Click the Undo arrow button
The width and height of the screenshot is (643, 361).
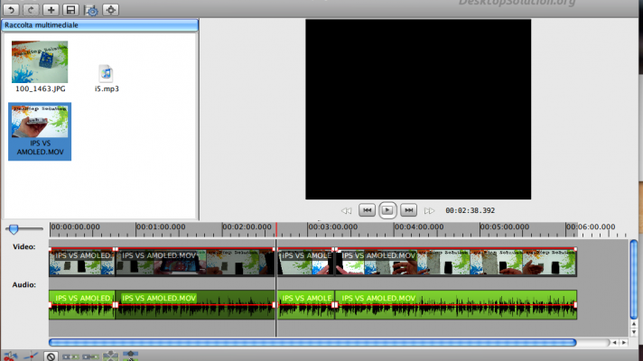click(x=11, y=9)
